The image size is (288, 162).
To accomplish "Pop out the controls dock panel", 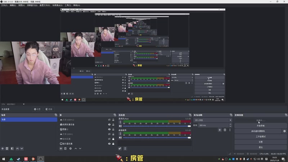I will coord(286,115).
